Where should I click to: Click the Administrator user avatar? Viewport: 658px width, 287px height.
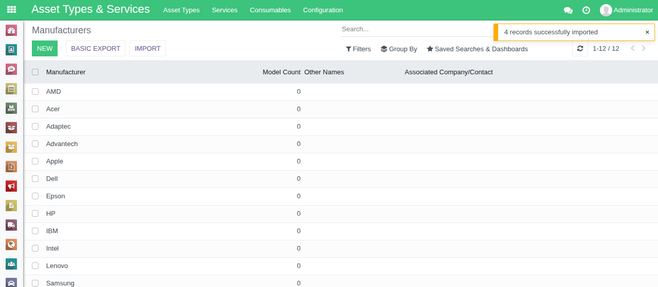[x=606, y=10]
